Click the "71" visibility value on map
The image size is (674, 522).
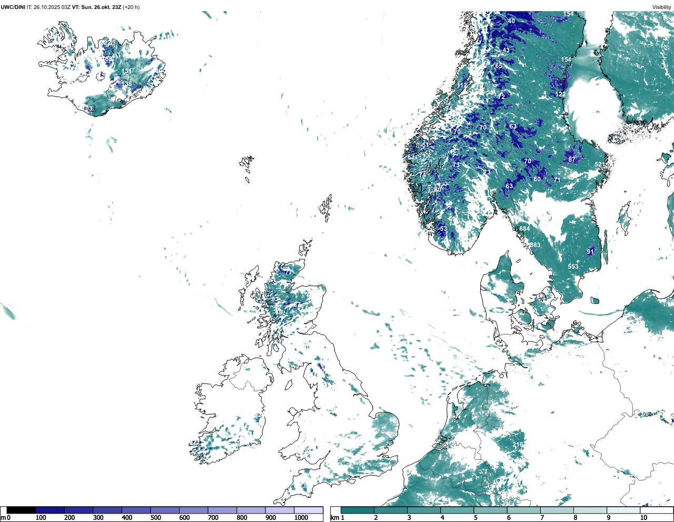(x=557, y=180)
